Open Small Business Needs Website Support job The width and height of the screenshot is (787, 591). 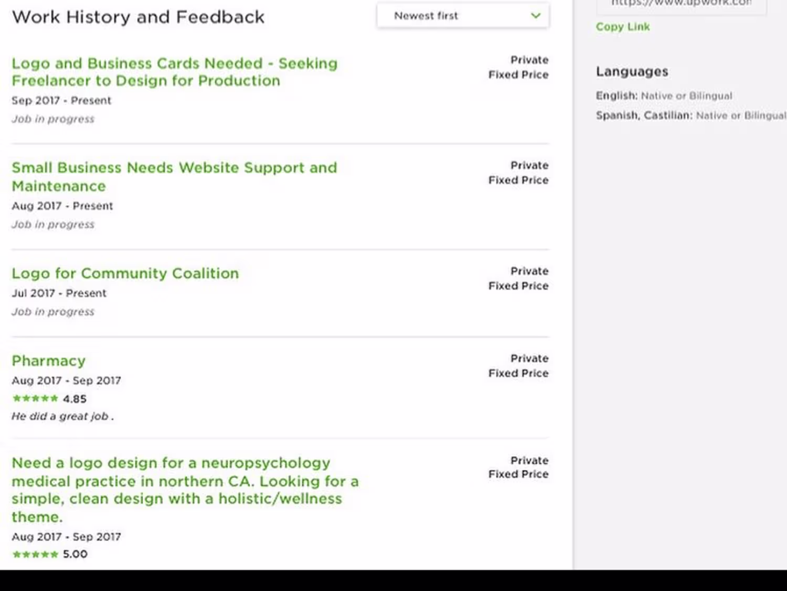pos(174,177)
